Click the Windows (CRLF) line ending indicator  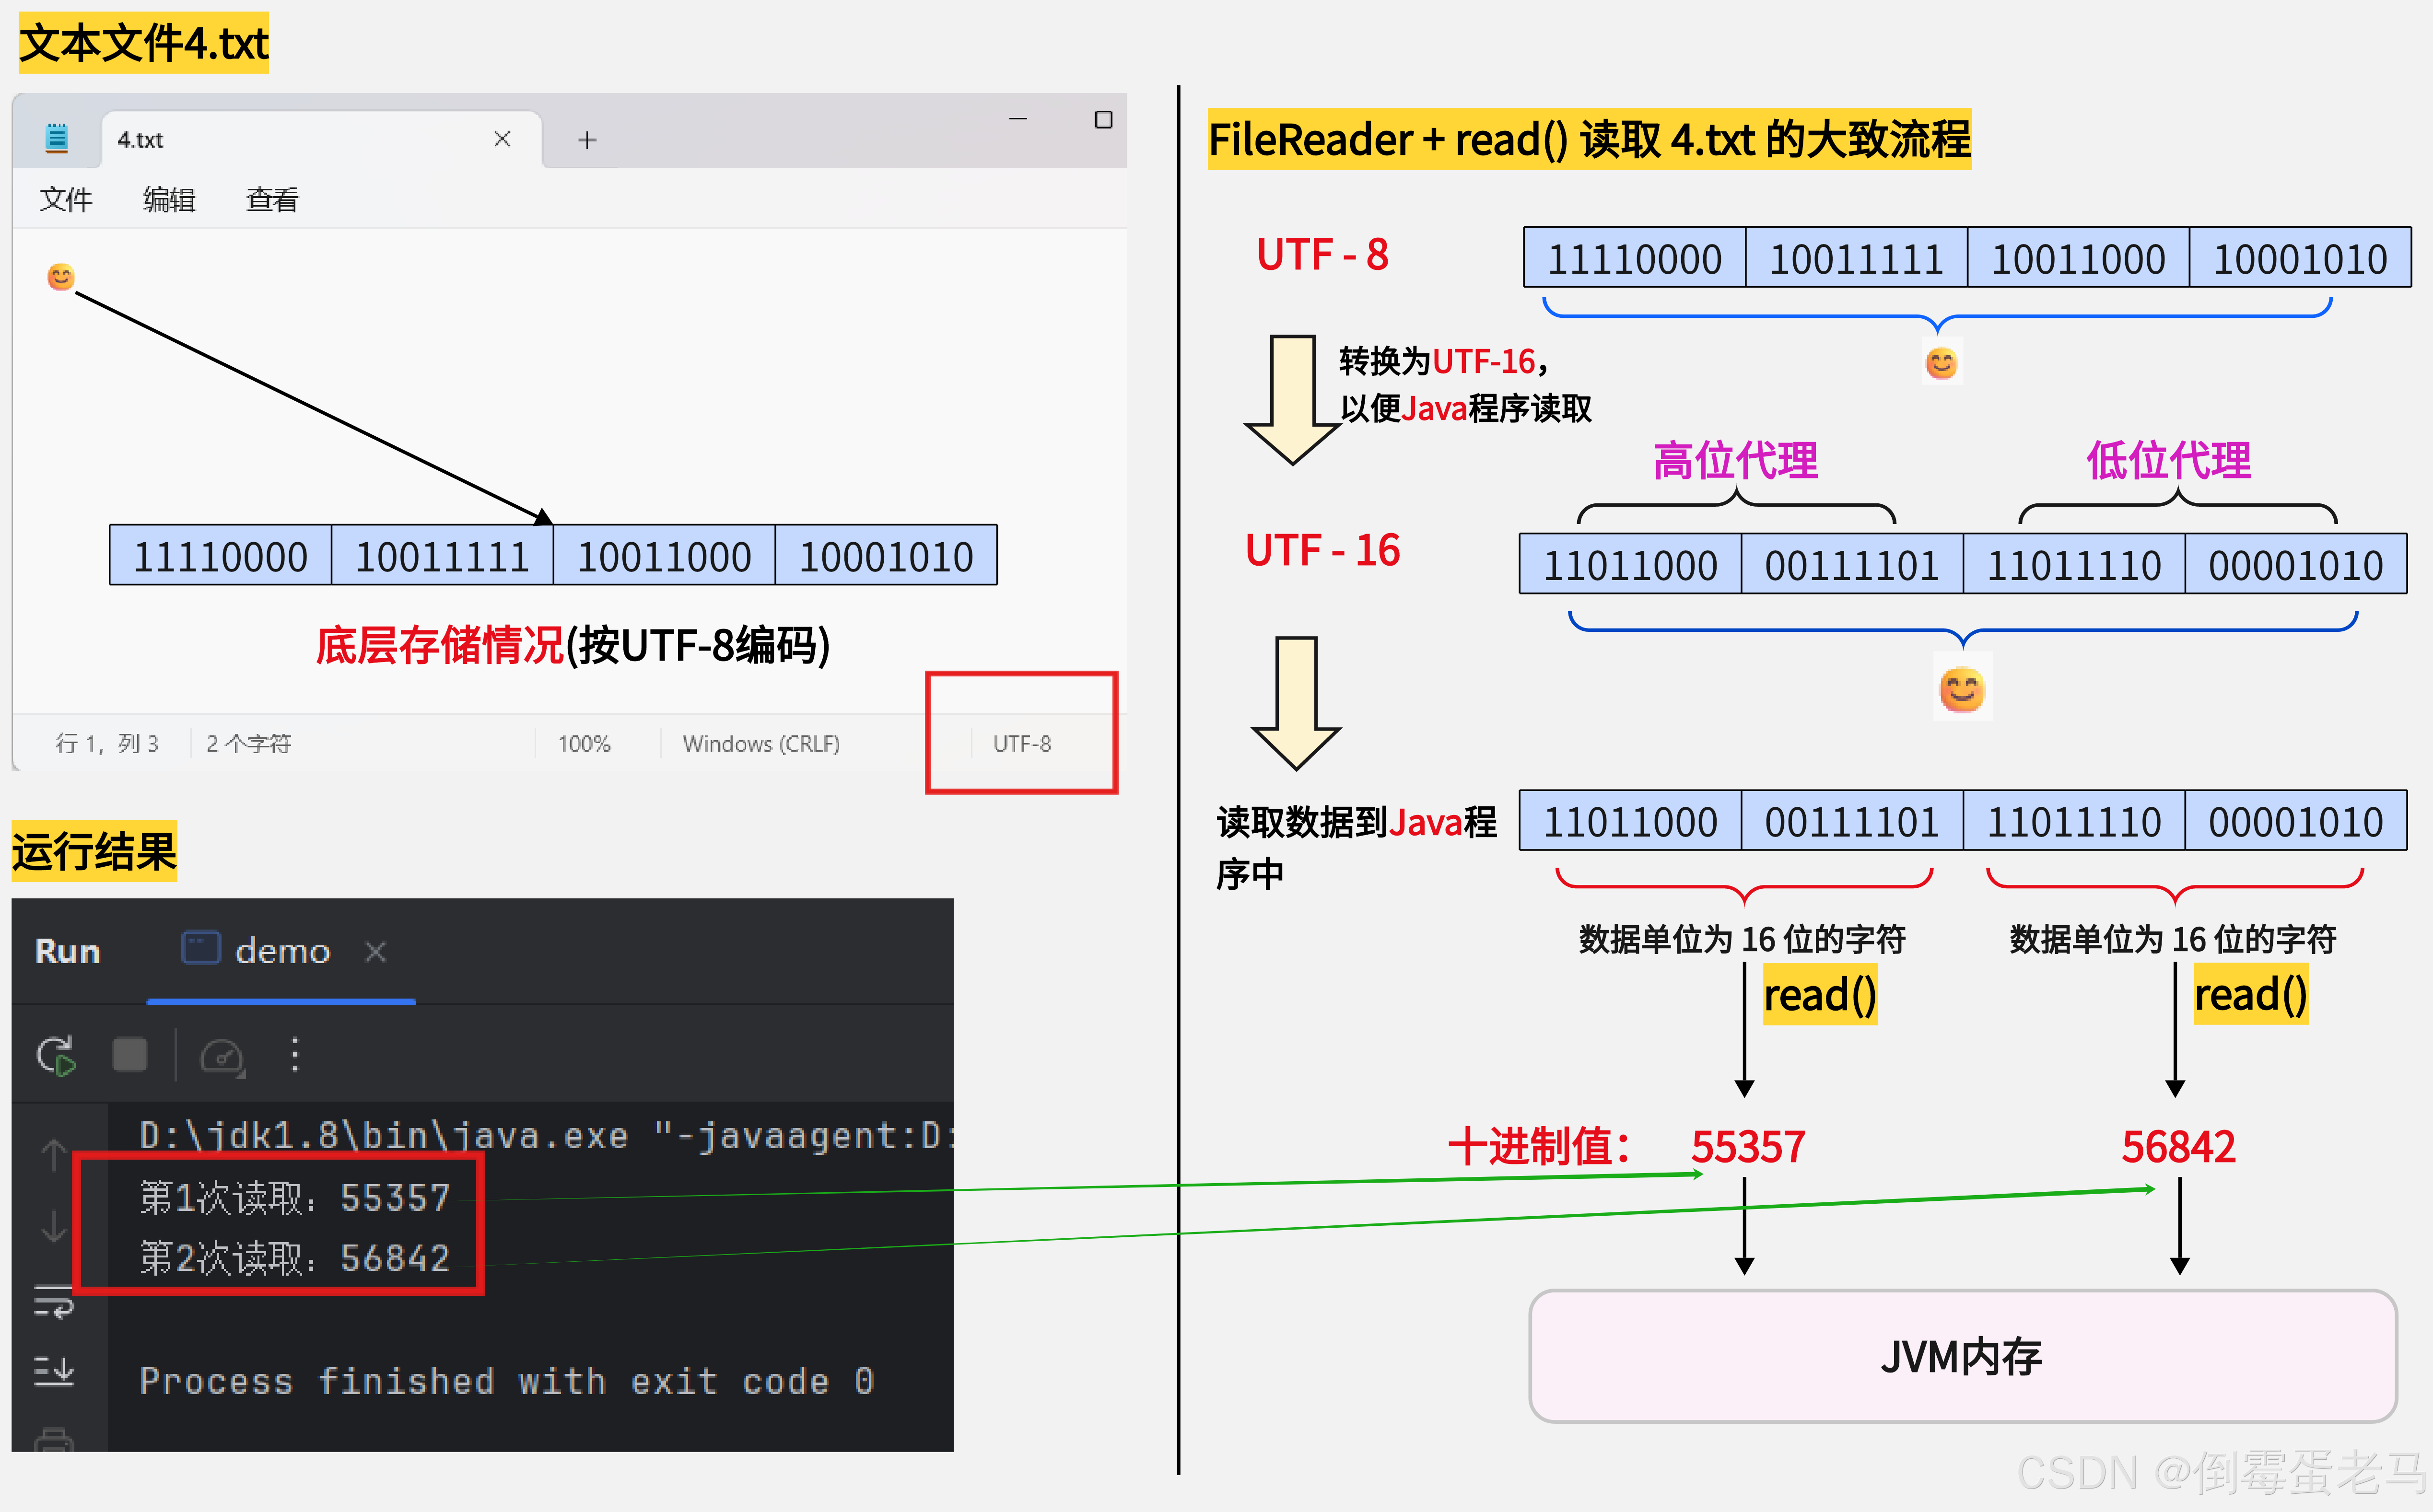pos(760,744)
